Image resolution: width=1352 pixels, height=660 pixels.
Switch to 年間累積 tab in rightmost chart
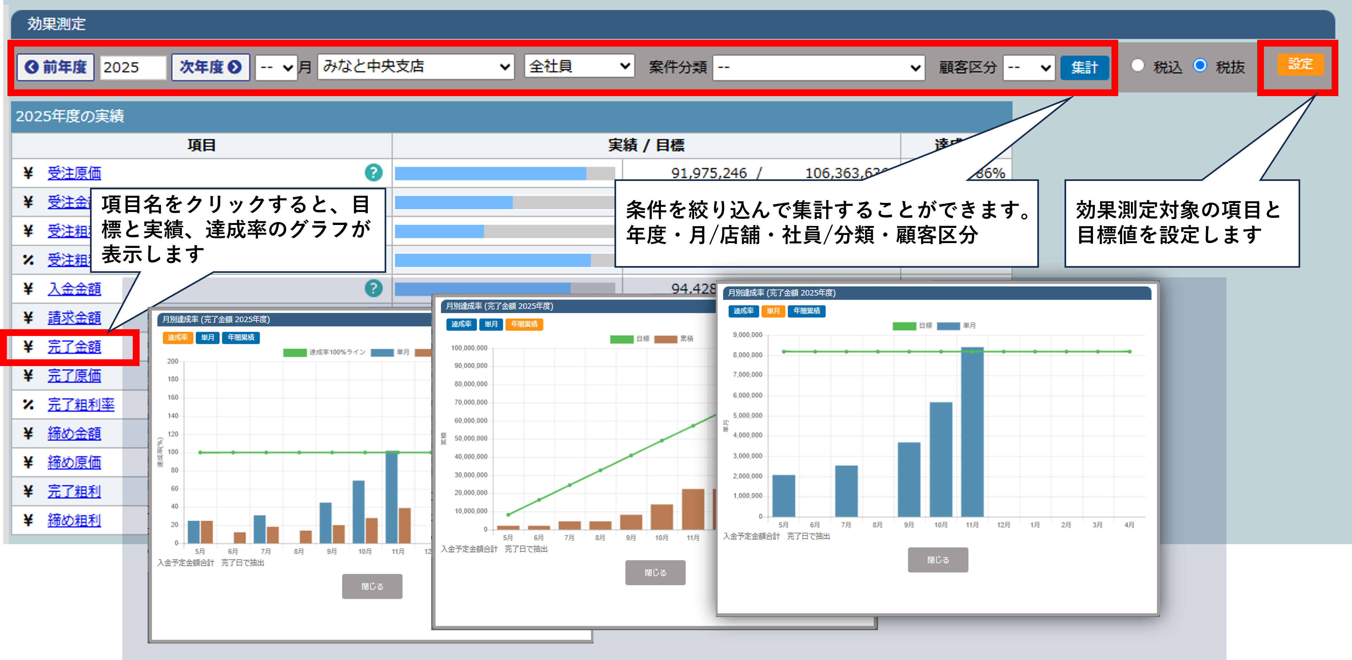pos(806,311)
